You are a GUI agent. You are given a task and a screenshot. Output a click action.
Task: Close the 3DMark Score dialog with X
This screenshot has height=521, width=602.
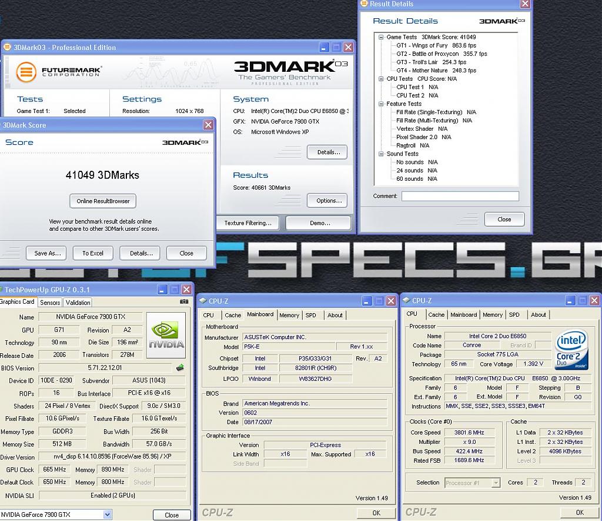pos(208,125)
